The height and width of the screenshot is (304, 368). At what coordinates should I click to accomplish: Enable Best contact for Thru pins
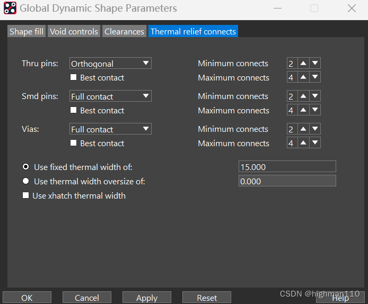pos(74,78)
